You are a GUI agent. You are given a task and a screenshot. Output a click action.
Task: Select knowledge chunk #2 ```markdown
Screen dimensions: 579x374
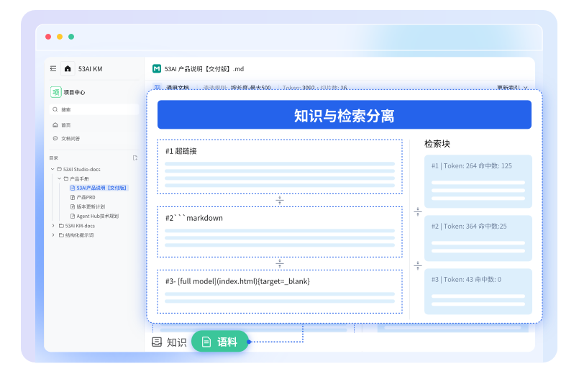pos(280,232)
